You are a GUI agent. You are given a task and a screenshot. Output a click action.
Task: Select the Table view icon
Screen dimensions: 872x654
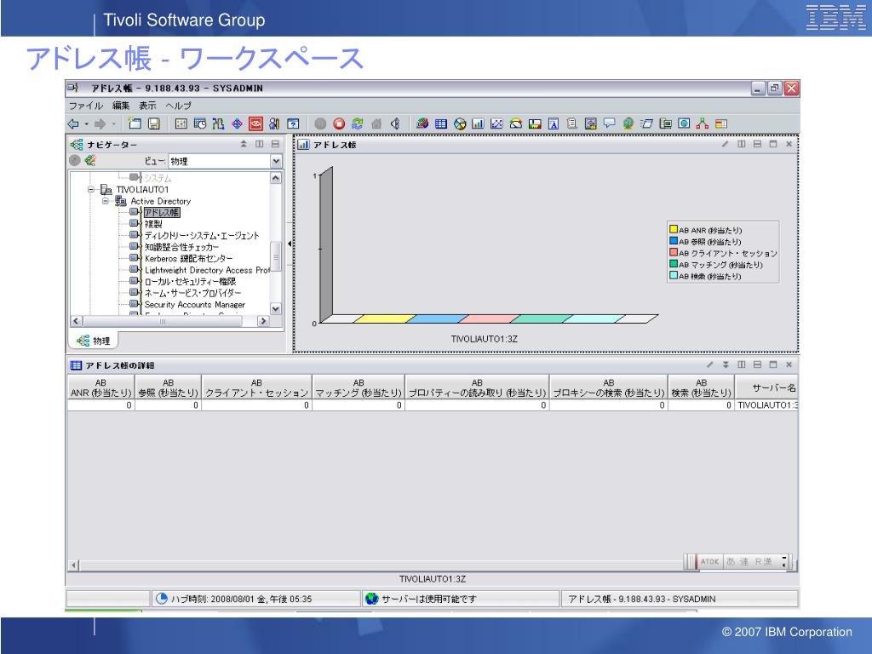coord(441,123)
